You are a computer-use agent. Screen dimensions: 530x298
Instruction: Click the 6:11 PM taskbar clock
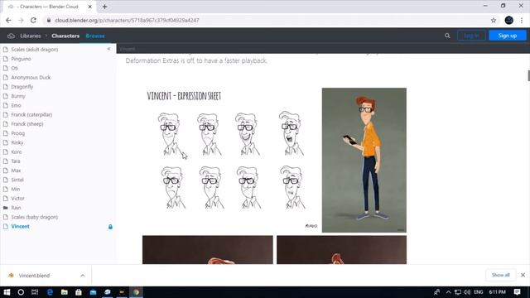coord(497,292)
